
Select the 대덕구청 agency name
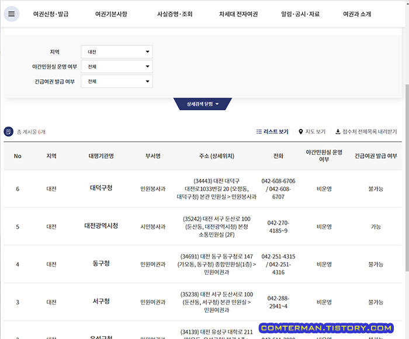click(101, 188)
